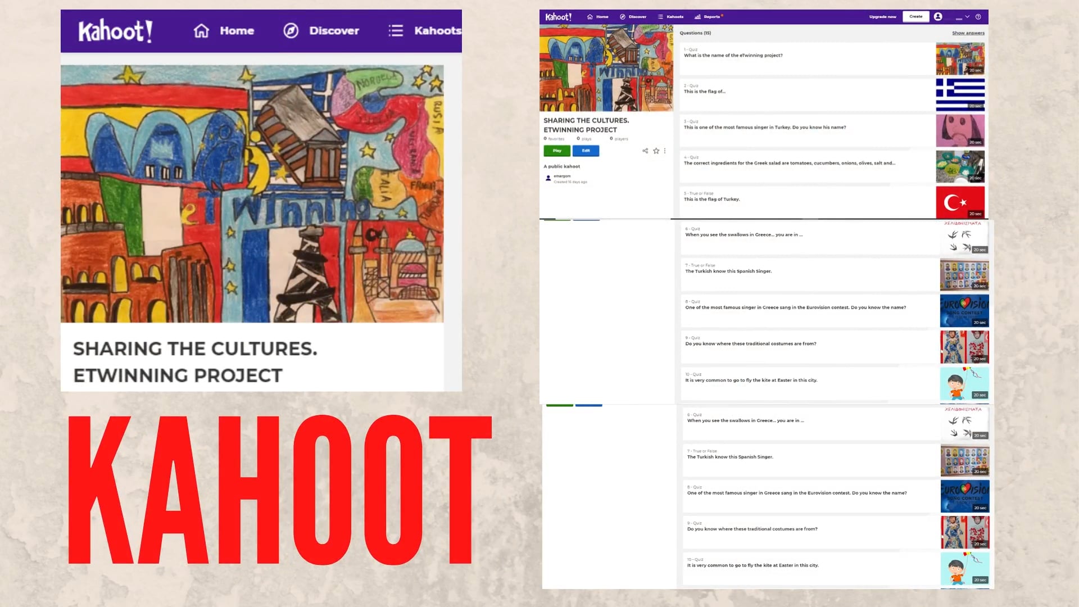This screenshot has width=1079, height=607.
Task: Click the share icon next to the favorite star
Action: [x=645, y=151]
